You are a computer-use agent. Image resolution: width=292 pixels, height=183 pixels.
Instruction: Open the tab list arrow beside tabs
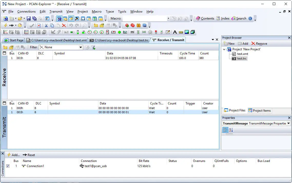pyautogui.click(x=213, y=40)
